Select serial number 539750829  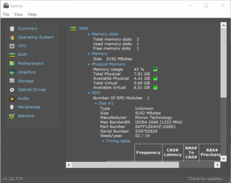(x=146, y=131)
